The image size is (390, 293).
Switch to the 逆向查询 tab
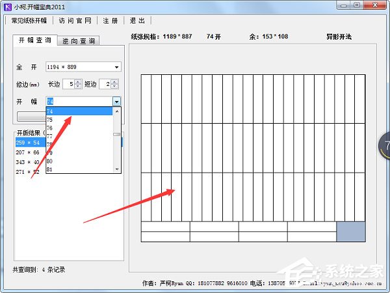coord(79,41)
